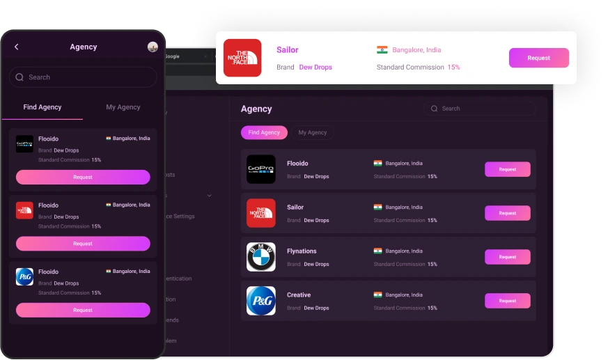Image resolution: width=608 pixels, height=360 pixels.
Task: Click India flag in Sailor popup card
Action: click(x=382, y=49)
